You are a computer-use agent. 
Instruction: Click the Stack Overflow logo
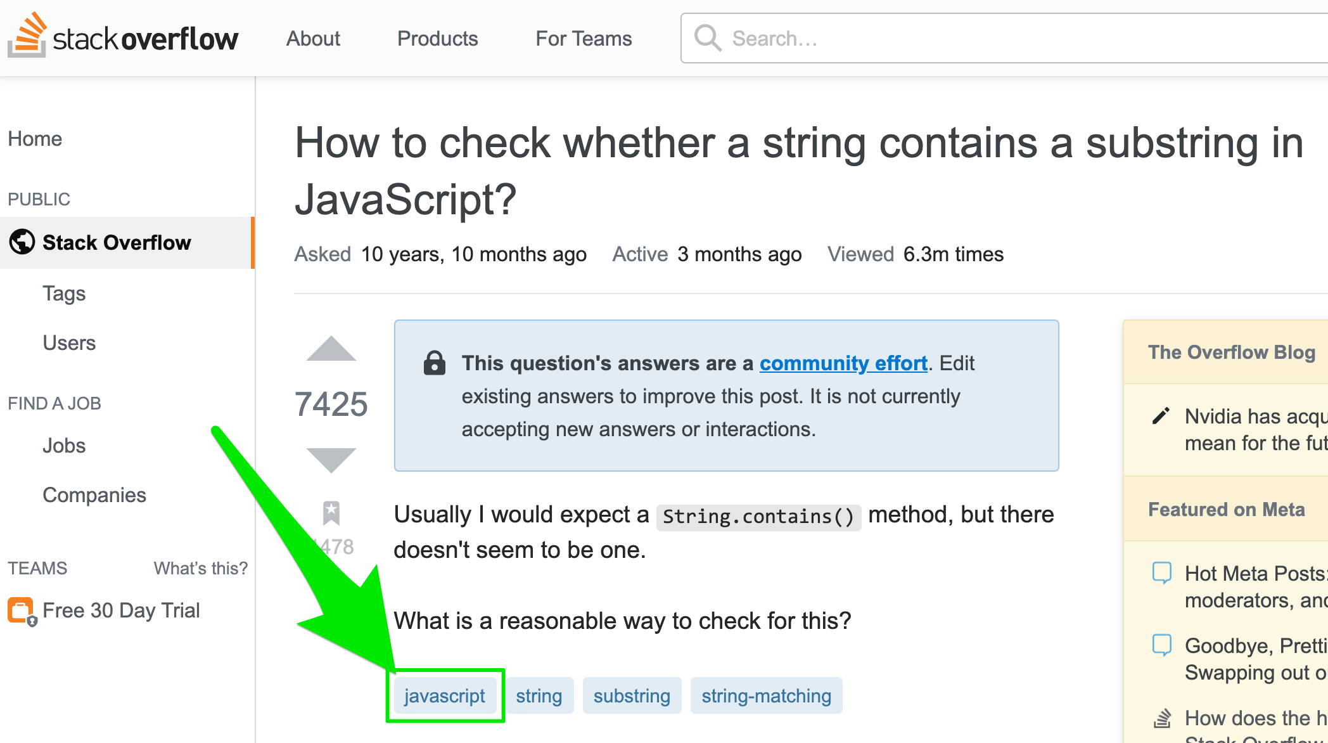tap(123, 36)
